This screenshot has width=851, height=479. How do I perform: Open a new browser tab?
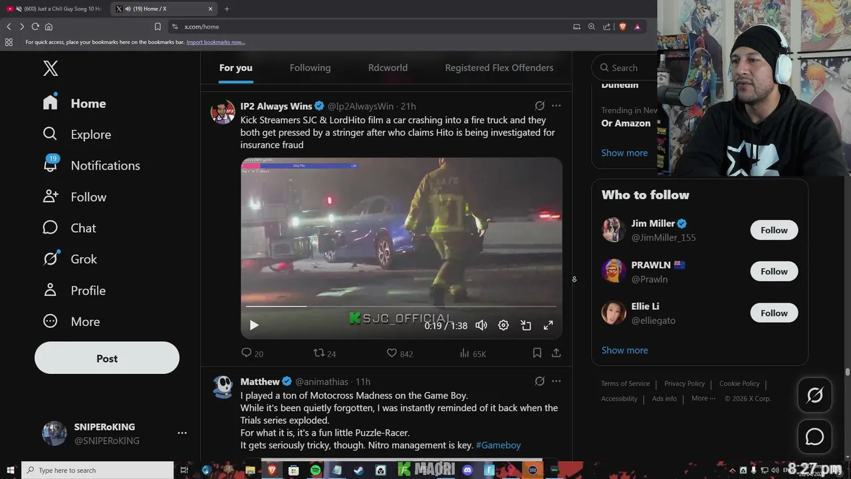point(227,9)
